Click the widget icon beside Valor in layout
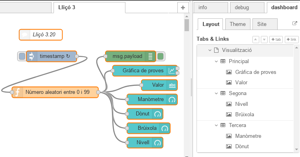The height and width of the screenshot is (157, 300). pyautogui.click(x=229, y=83)
